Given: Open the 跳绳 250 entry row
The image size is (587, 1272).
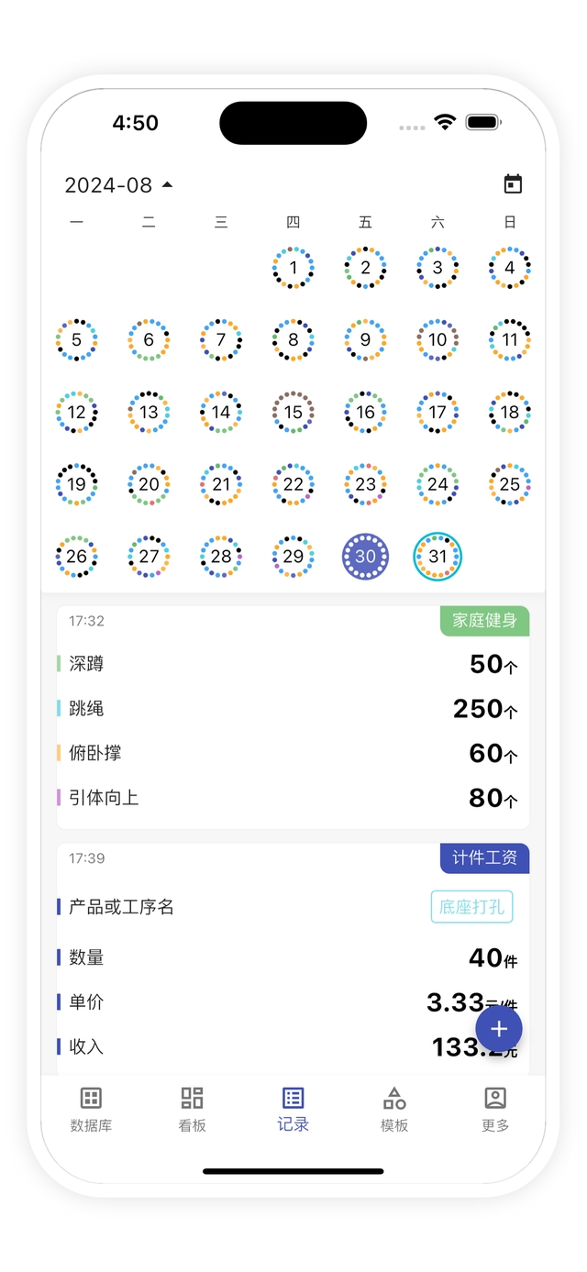Looking at the screenshot, I should coord(293,708).
